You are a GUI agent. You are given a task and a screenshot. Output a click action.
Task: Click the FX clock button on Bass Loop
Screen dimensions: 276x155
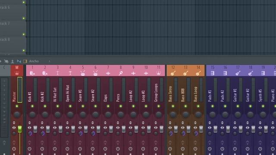195,149
